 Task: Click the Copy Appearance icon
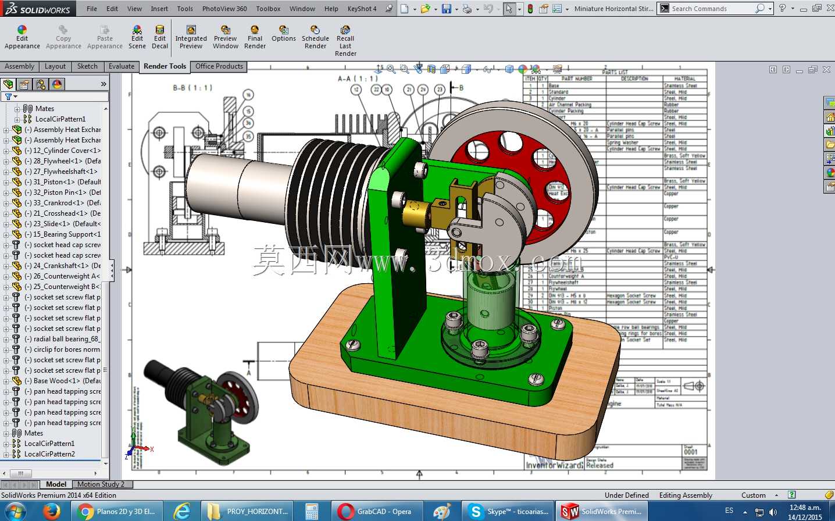click(x=63, y=37)
